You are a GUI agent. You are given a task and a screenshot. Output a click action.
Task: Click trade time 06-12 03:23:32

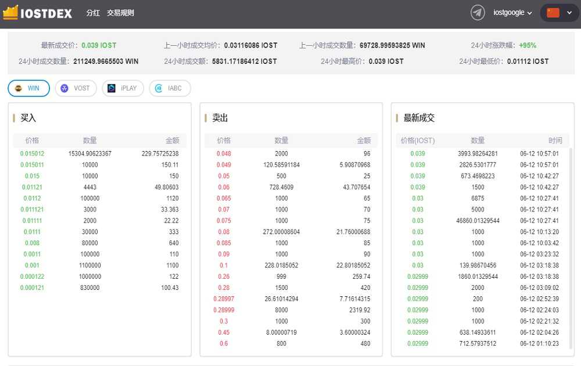(540, 254)
